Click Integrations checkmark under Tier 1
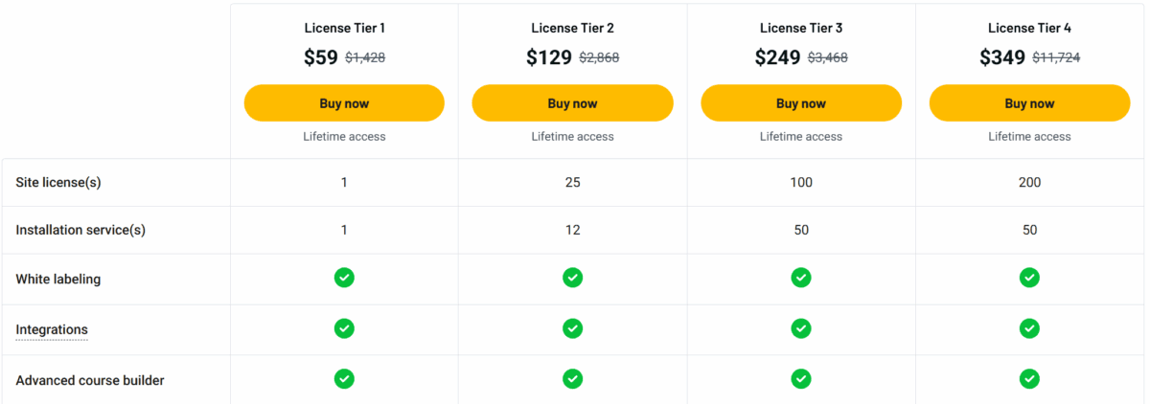The height and width of the screenshot is (404, 1150). [x=344, y=328]
